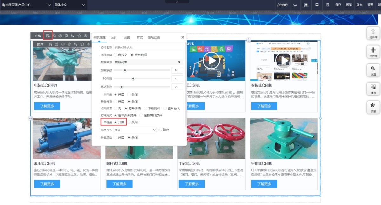The height and width of the screenshot is (205, 381).
Task: Click 了解更多 under 卷扬式启闭机
Action: 264,106
